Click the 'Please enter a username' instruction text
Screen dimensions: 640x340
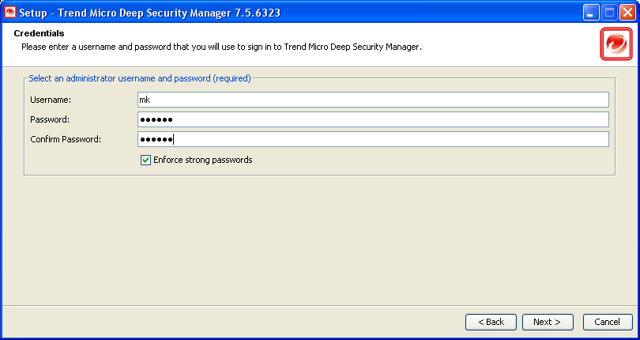click(x=221, y=47)
